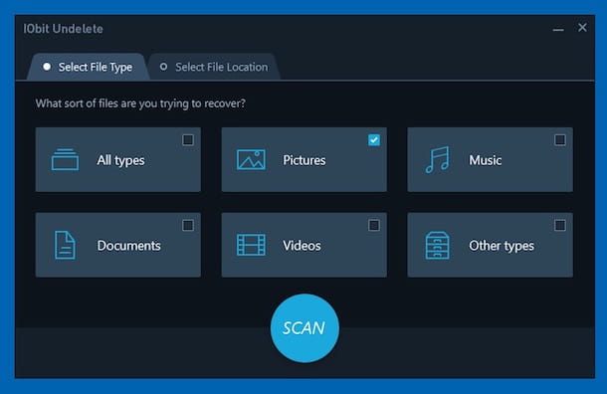Click the All types stacked-files icon
607x394 pixels.
[65, 159]
